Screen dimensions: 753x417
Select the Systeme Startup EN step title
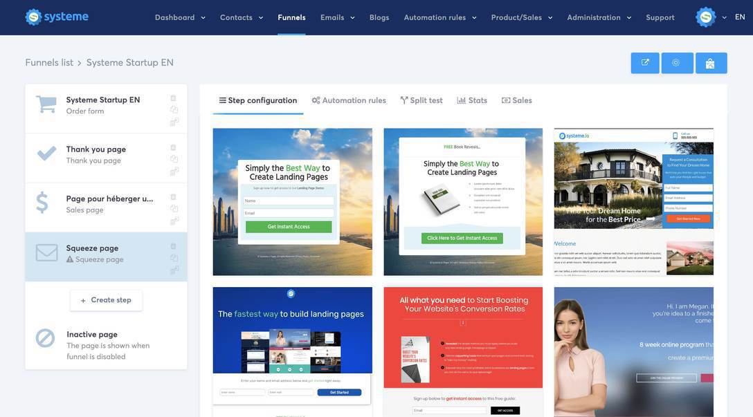click(102, 100)
